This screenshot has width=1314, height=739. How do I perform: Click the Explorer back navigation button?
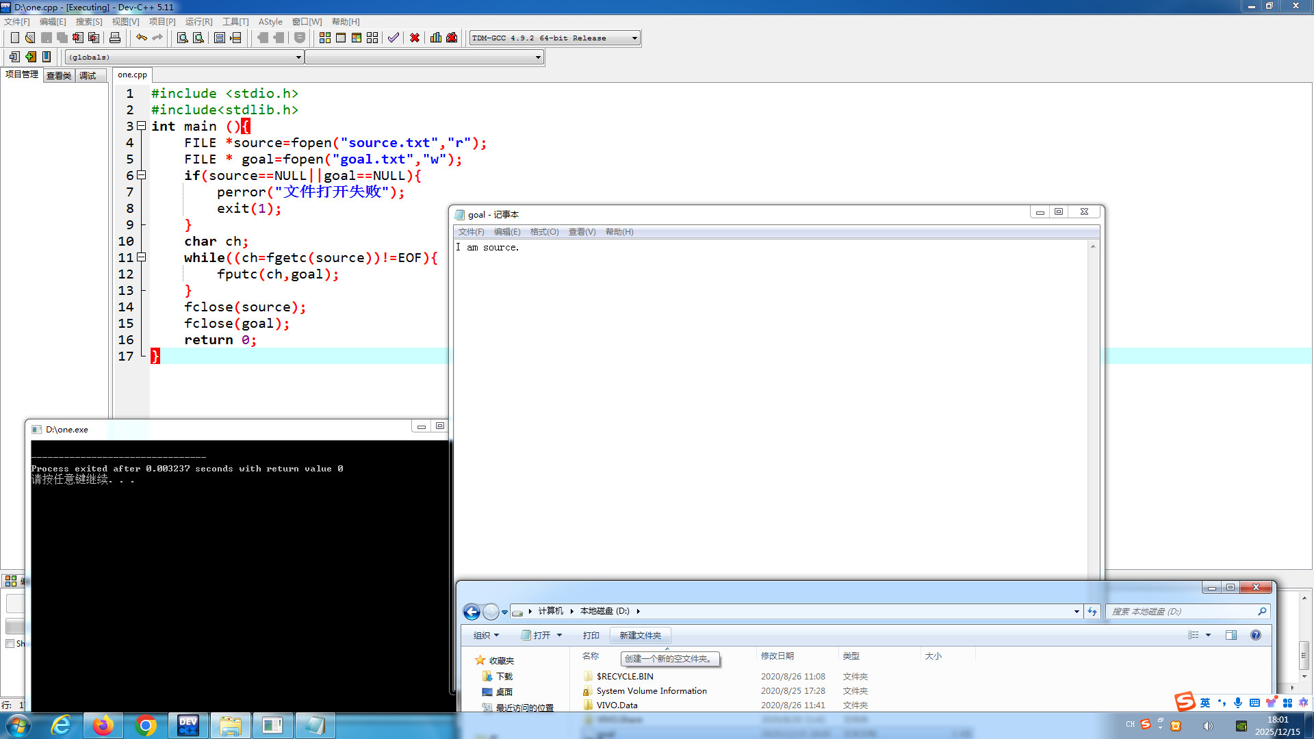pos(472,612)
